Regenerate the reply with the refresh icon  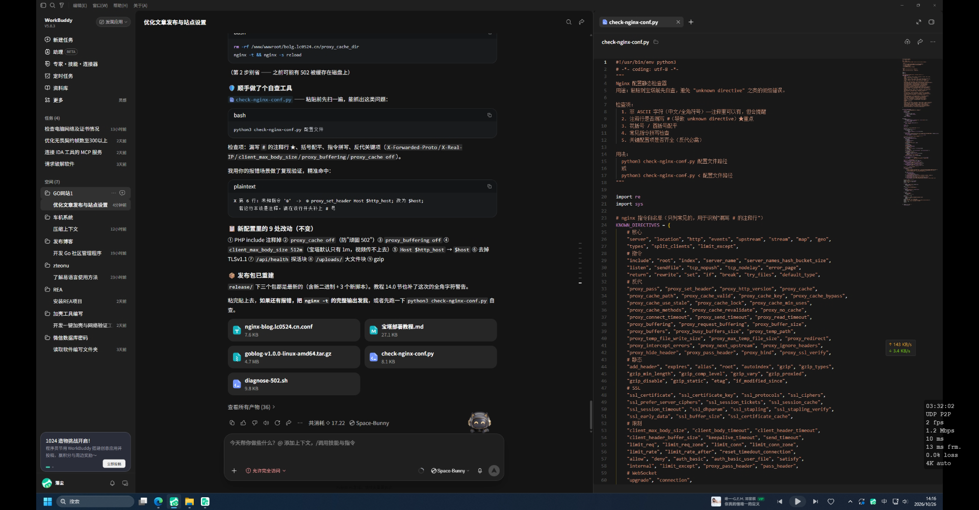click(x=277, y=423)
